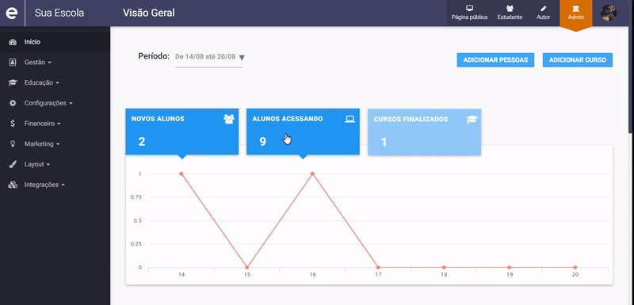Click the Integrações cubes icon
The height and width of the screenshot is (305, 634).
[x=13, y=185]
